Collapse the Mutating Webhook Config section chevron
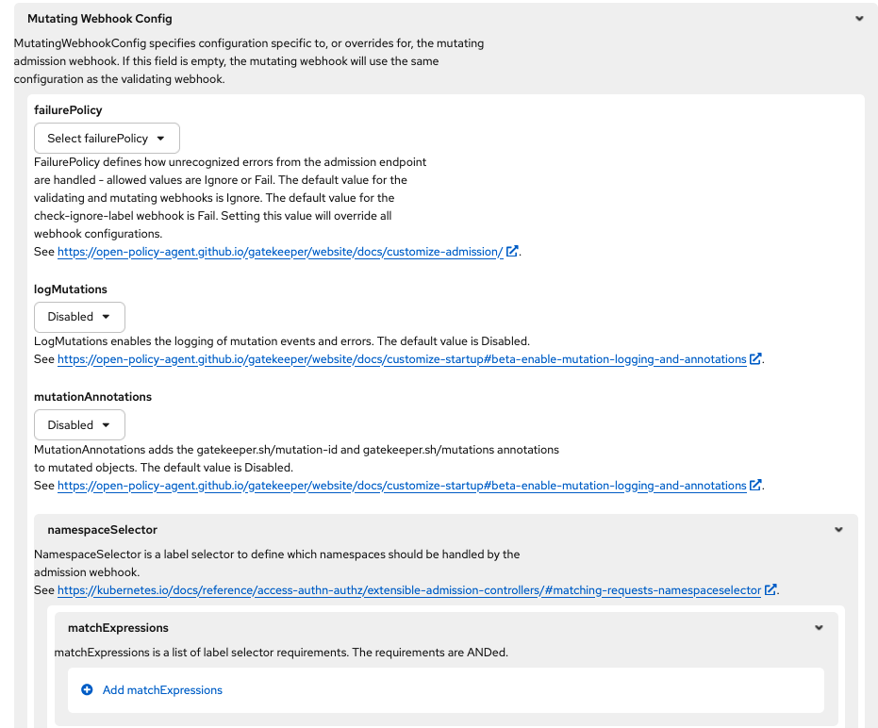 [858, 19]
